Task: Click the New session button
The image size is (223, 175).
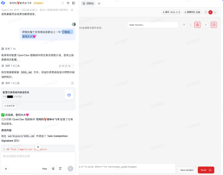Action: 187,170
